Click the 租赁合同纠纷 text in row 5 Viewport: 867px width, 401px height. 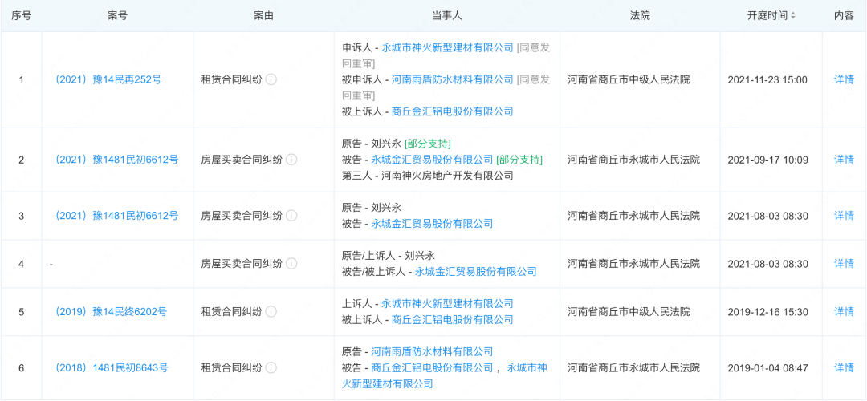[x=231, y=312]
